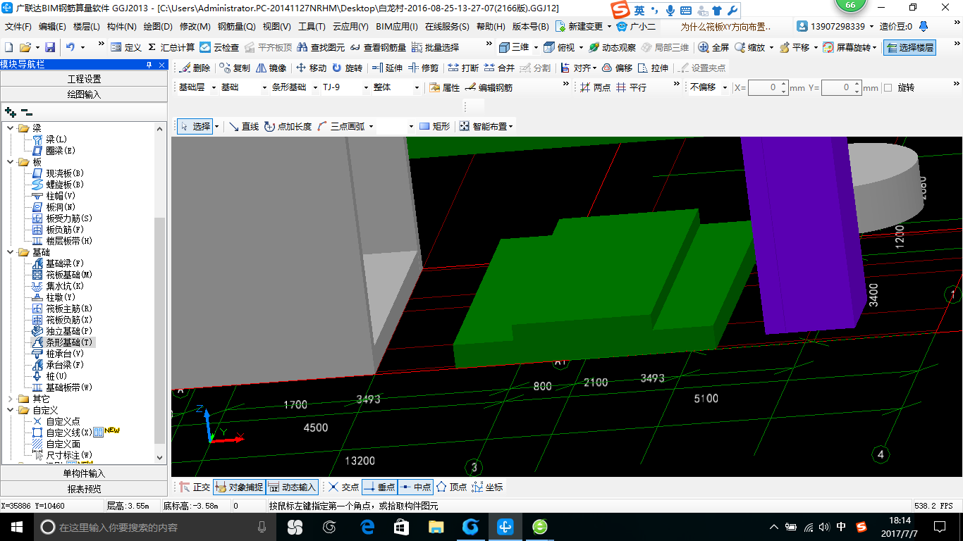The width and height of the screenshot is (963, 541).
Task: Toggle 坐标 coordinate snap
Action: pyautogui.click(x=487, y=487)
